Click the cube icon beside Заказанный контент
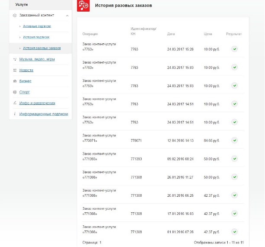 coord(15,15)
